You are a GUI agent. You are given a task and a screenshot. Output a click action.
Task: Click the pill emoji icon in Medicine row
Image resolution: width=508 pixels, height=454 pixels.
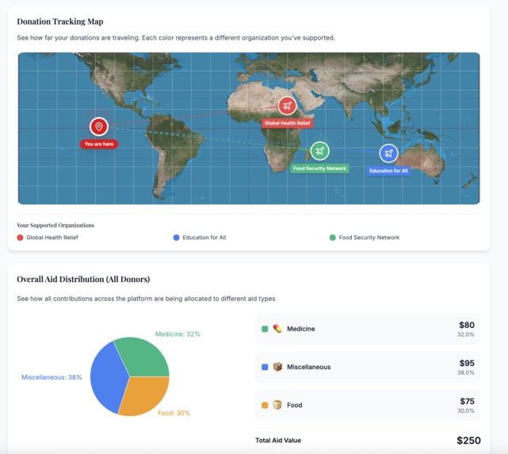pos(277,329)
